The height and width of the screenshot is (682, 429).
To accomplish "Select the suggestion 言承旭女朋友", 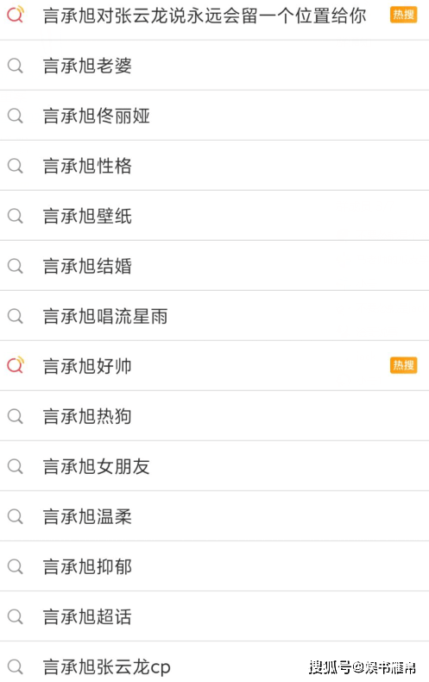I will tap(214, 466).
